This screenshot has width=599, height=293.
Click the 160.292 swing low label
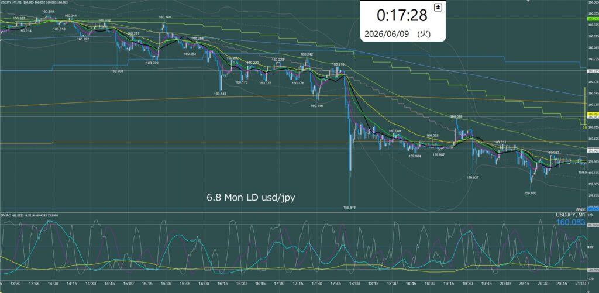click(x=83, y=39)
